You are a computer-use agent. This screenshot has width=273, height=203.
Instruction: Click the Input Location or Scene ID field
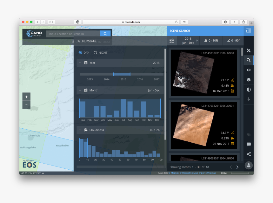click(73, 34)
